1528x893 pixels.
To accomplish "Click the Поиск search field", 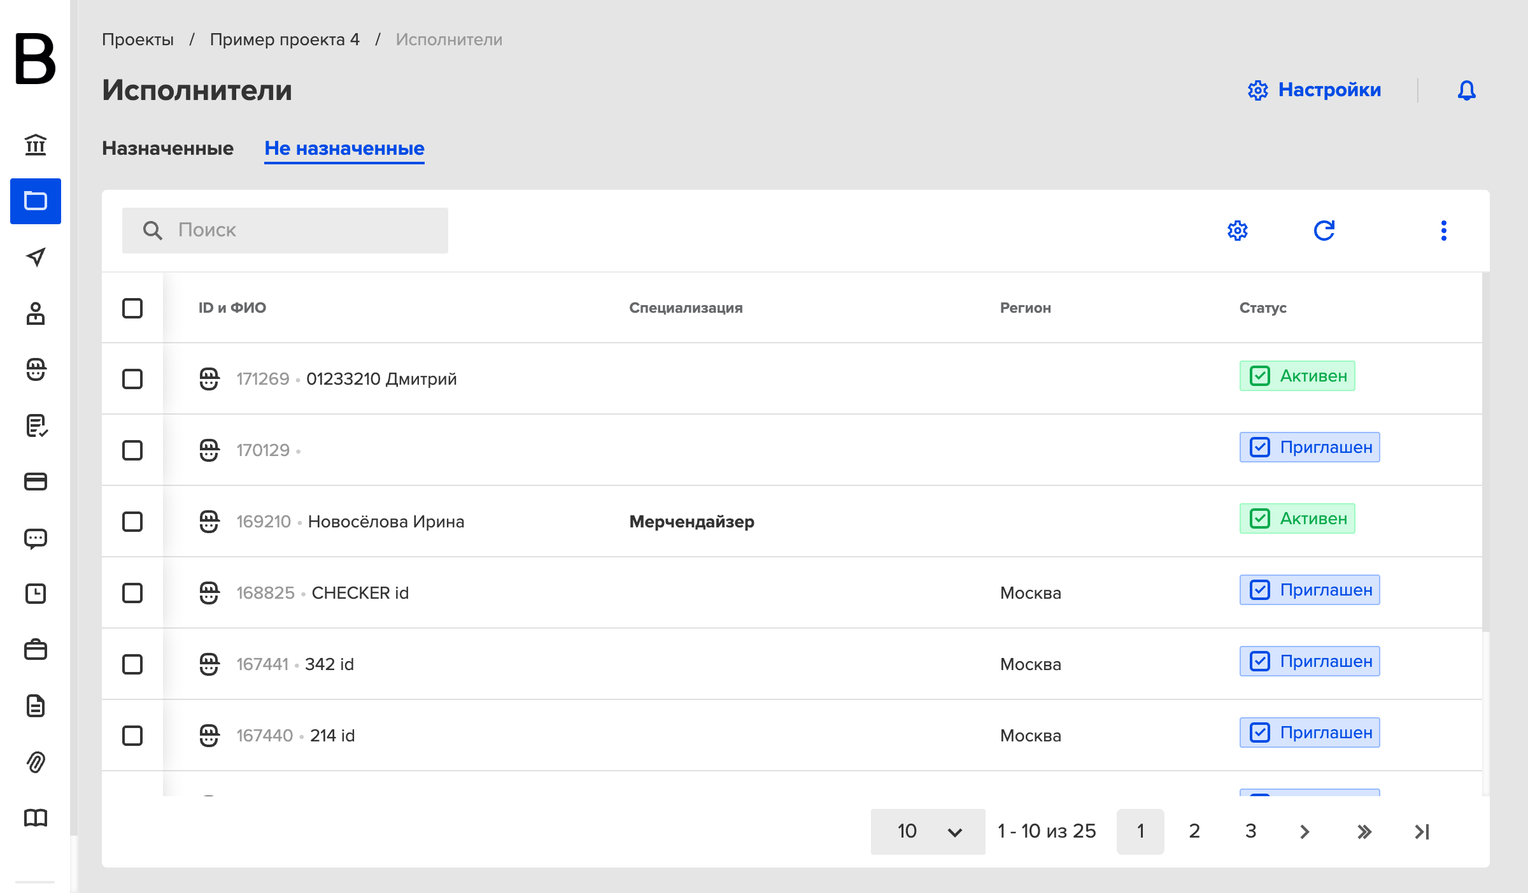I will (x=285, y=230).
